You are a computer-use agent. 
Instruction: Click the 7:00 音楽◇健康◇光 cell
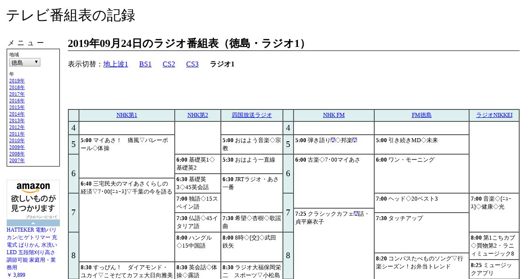click(x=494, y=213)
